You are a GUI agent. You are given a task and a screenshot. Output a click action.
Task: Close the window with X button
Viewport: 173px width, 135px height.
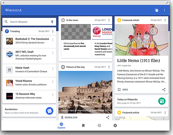(3, 3)
